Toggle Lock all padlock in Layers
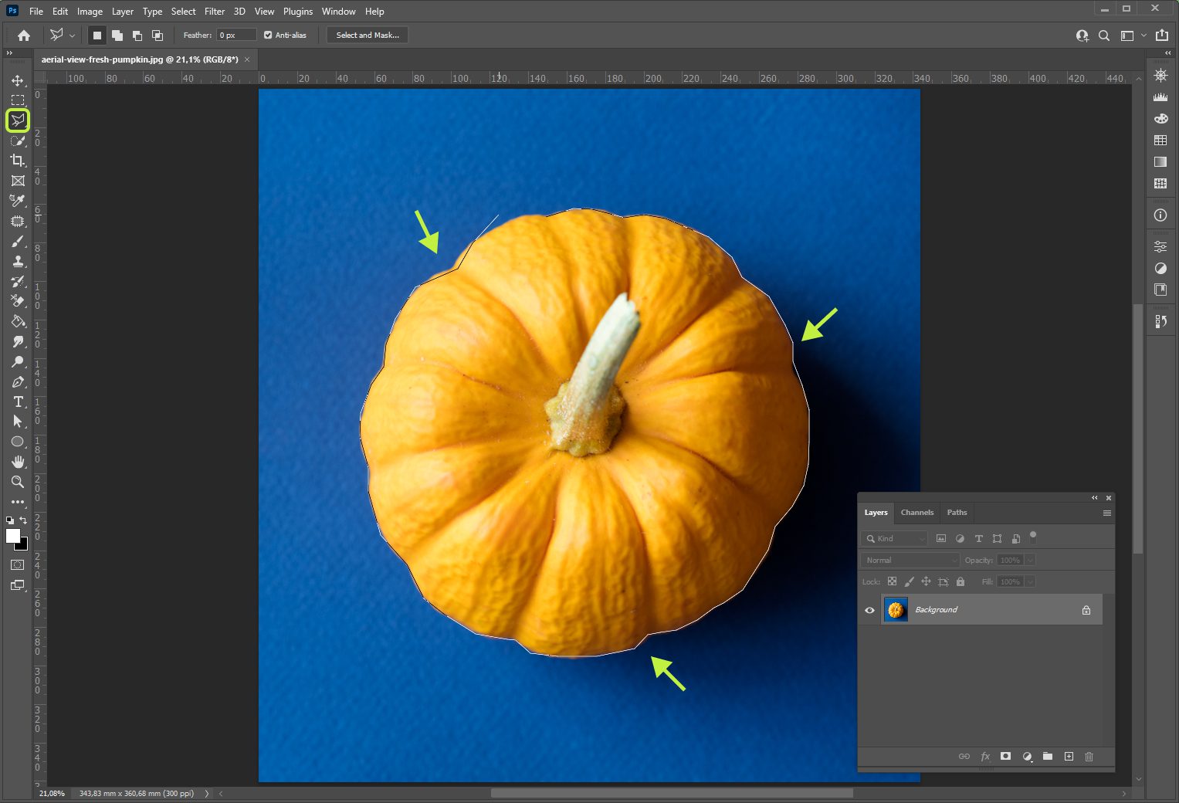This screenshot has width=1179, height=803. pyautogui.click(x=960, y=581)
